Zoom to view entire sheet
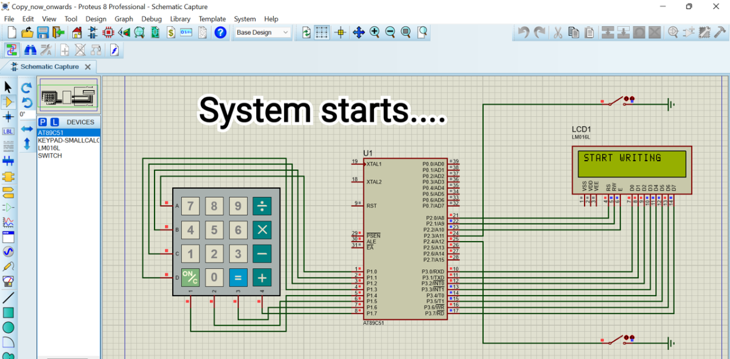The height and width of the screenshot is (359, 730). tap(406, 32)
